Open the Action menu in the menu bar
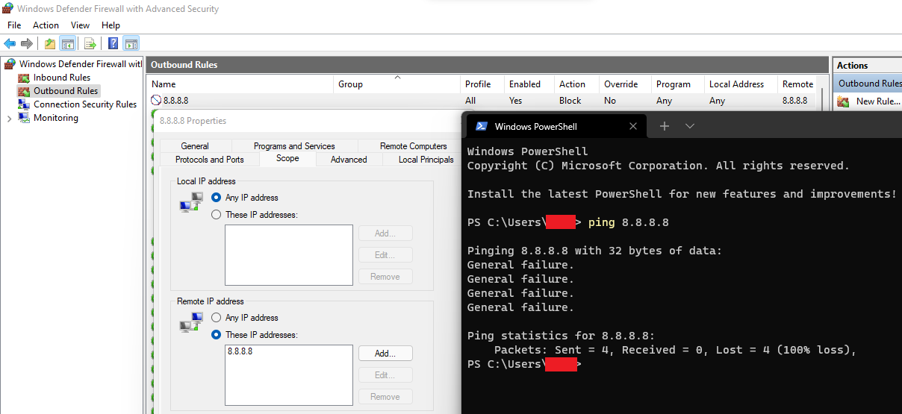902x414 pixels. [x=46, y=25]
